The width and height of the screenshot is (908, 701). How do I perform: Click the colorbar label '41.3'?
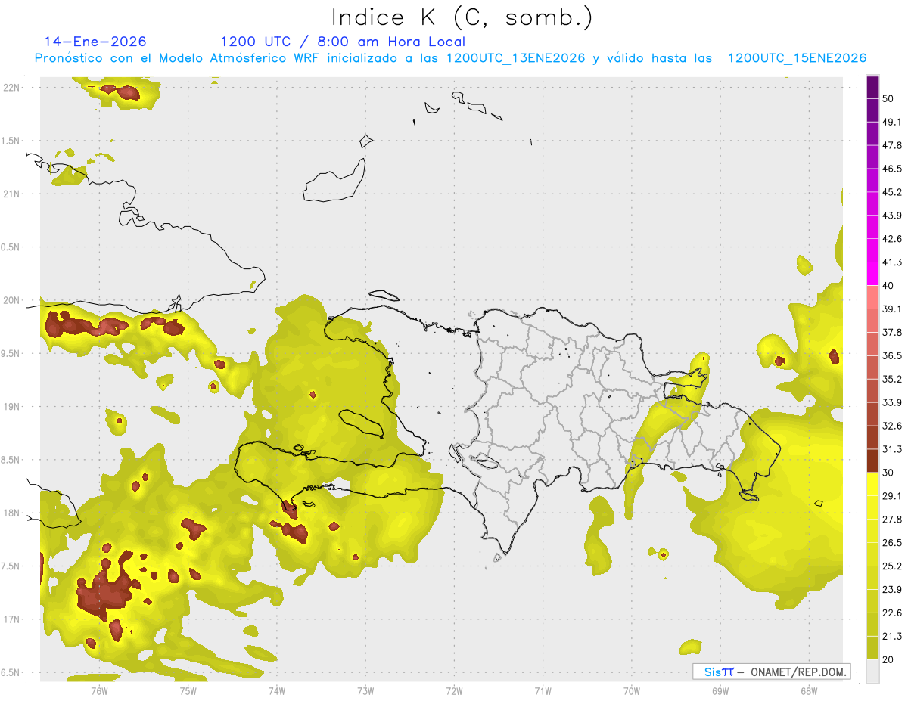[x=892, y=262]
